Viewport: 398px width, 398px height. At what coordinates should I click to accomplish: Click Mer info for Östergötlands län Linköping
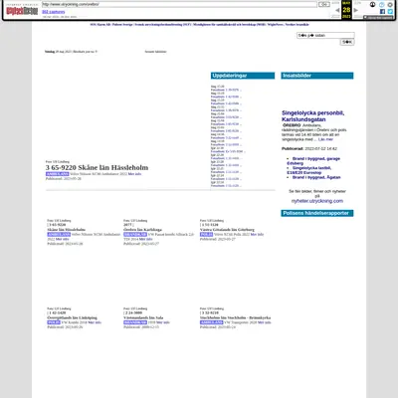pos(95,322)
